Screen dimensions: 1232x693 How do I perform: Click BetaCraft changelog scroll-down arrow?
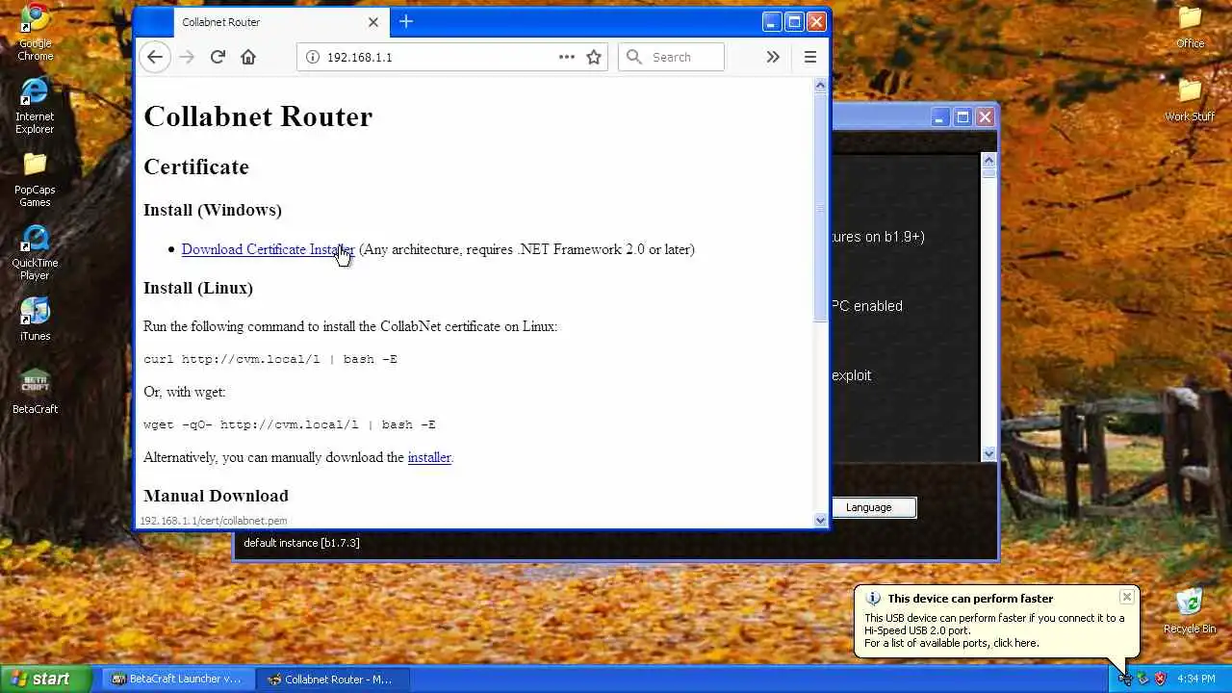pos(988,453)
